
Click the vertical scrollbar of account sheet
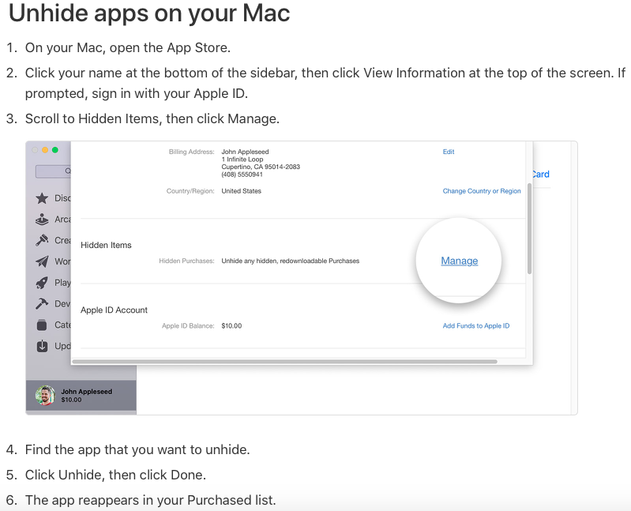click(x=529, y=228)
